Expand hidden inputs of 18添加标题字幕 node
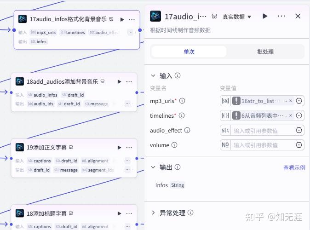310x230 pixels. coord(127,226)
